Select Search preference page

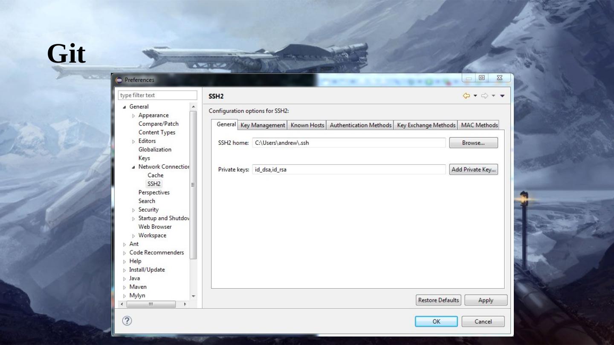coord(147,201)
